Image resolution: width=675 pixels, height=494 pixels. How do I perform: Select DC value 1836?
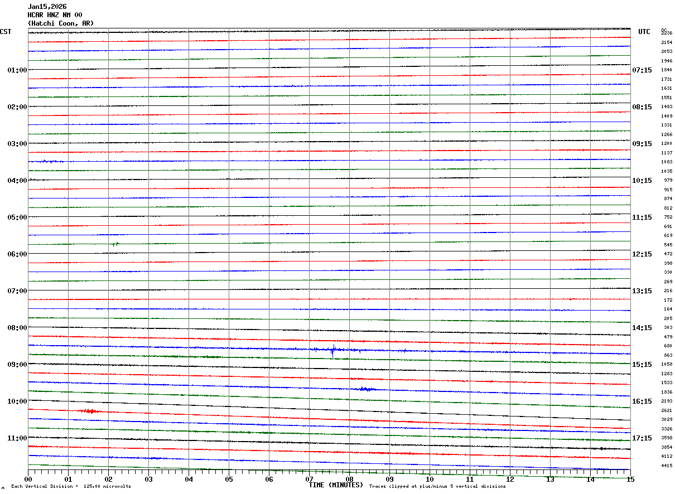coord(667,392)
